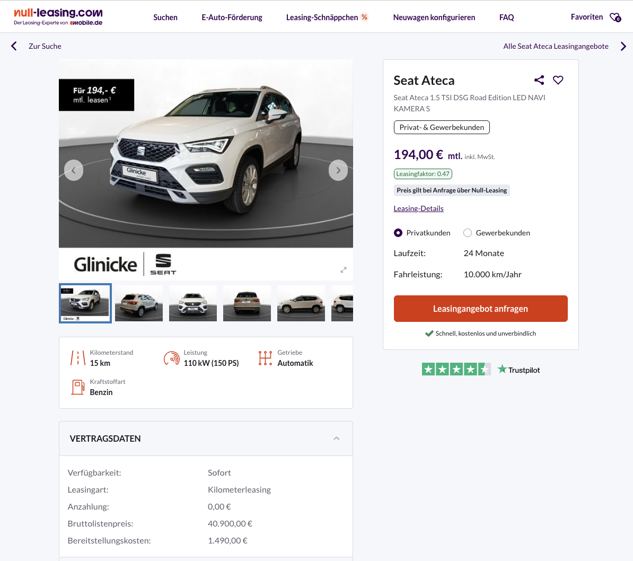The height and width of the screenshot is (561, 633).
Task: Open the Trustpilot star rating
Action: pyautogui.click(x=456, y=370)
